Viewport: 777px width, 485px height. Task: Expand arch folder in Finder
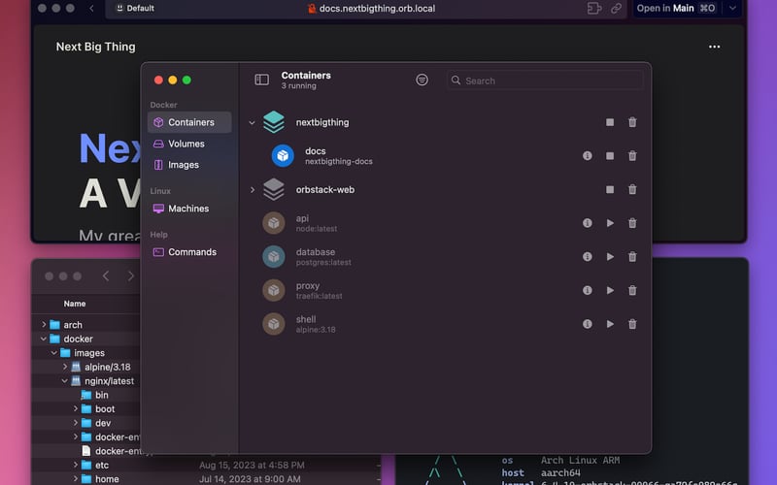[44, 325]
